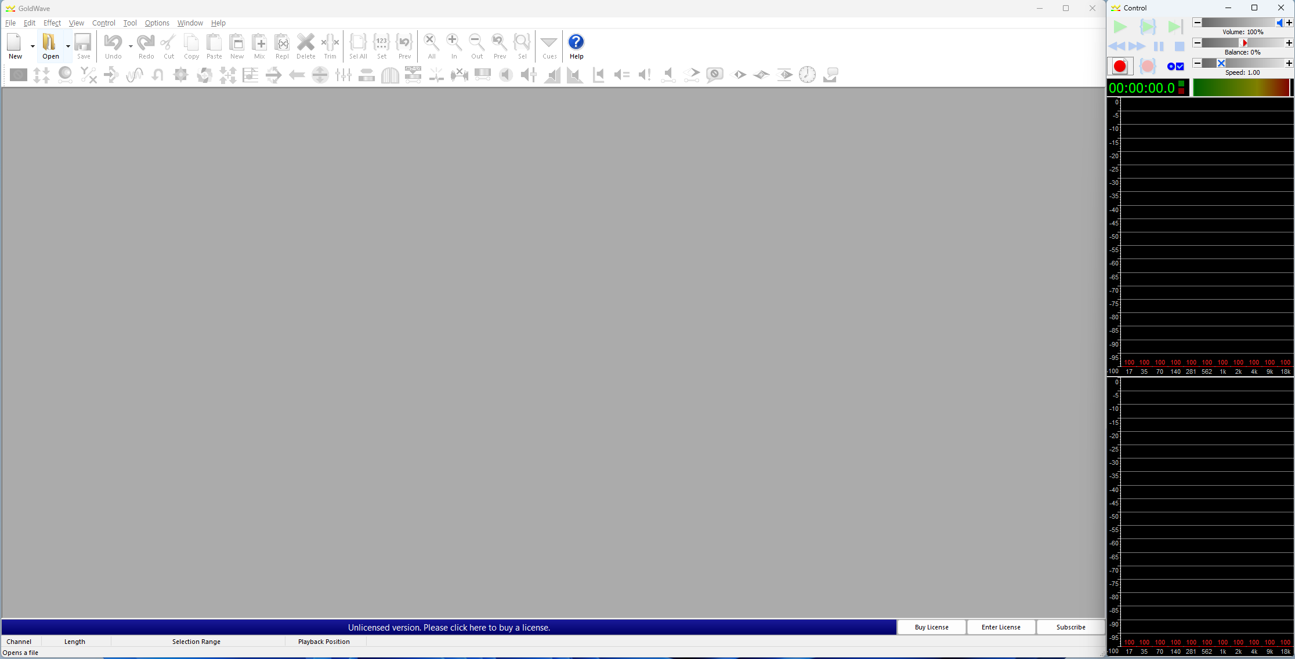Viewport: 1295px width, 659px height.
Task: Click the clock-shaped time effect icon
Action: 807,75
